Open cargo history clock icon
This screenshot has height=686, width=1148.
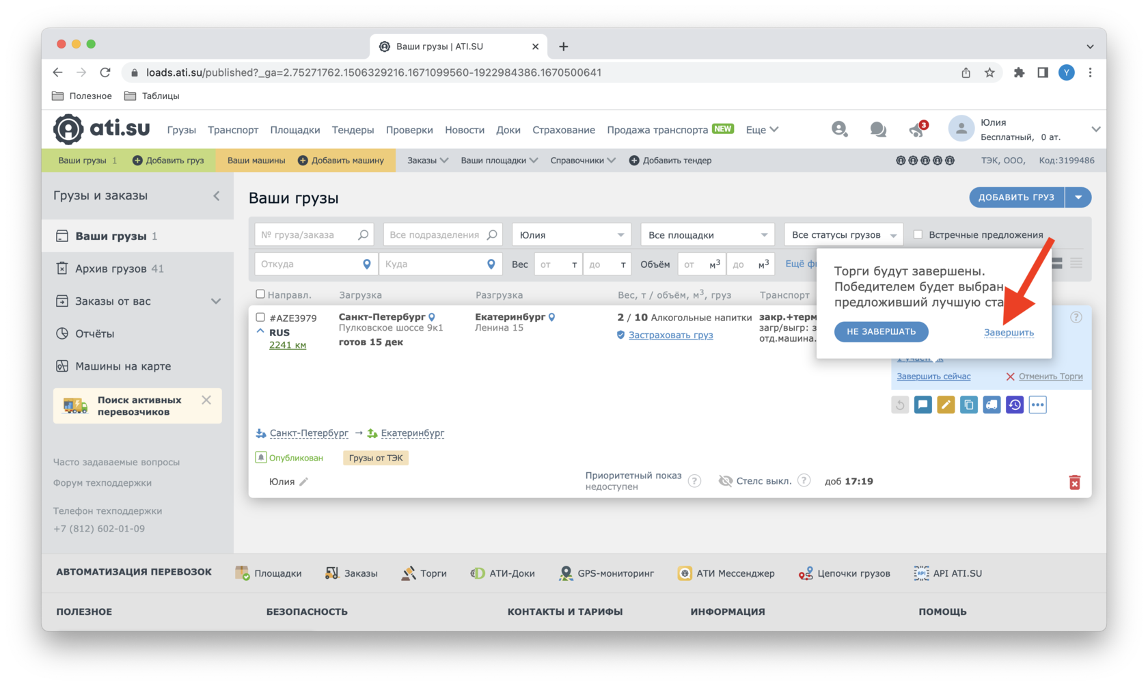1015,405
